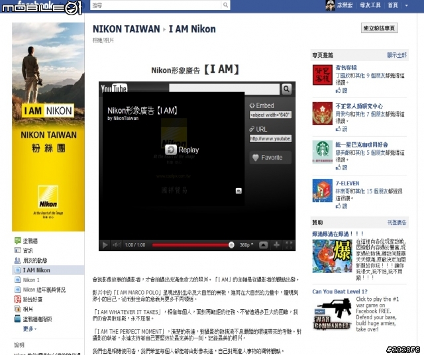Viewport: 424px width, 355px height.
Task: Click the show all link in recommended pages
Action: click(397, 55)
